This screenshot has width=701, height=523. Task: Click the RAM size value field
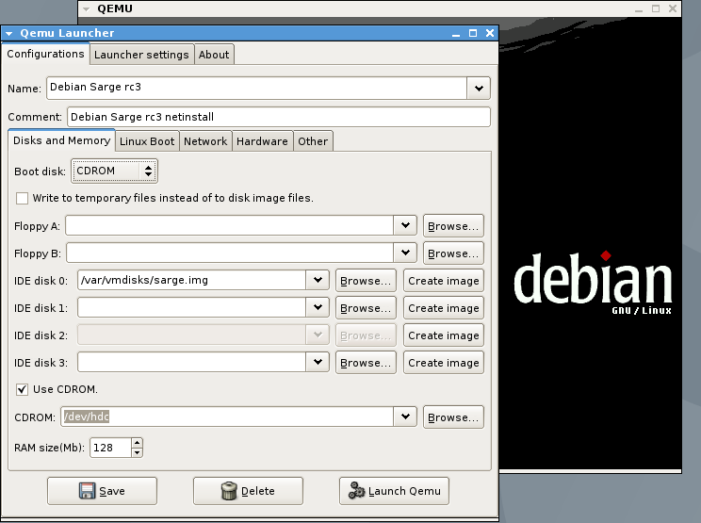pyautogui.click(x=110, y=448)
